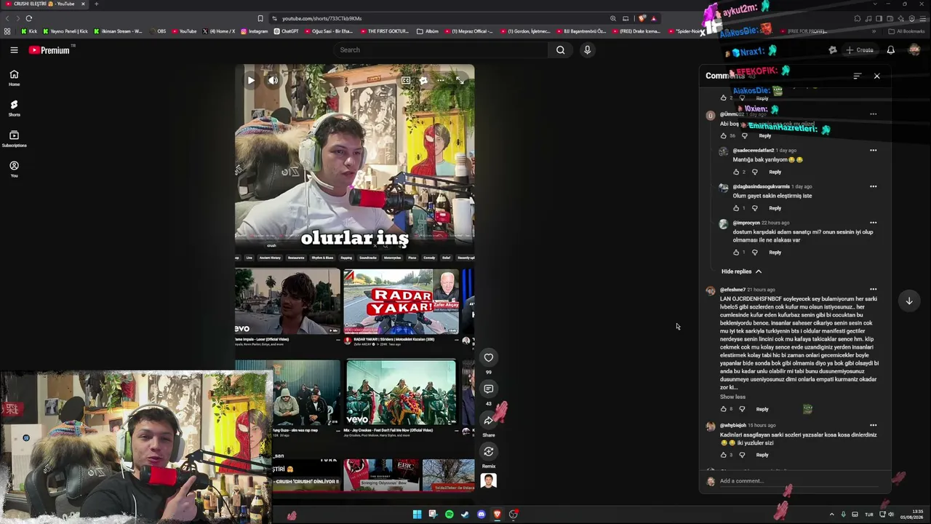Toggle captions on the short
This screenshot has height=524, width=931.
click(x=406, y=81)
